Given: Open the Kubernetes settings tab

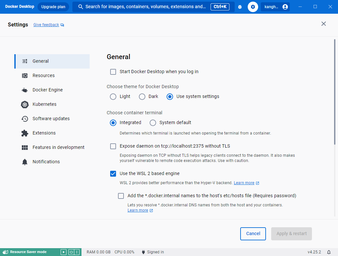Looking at the screenshot, I should click(52, 104).
